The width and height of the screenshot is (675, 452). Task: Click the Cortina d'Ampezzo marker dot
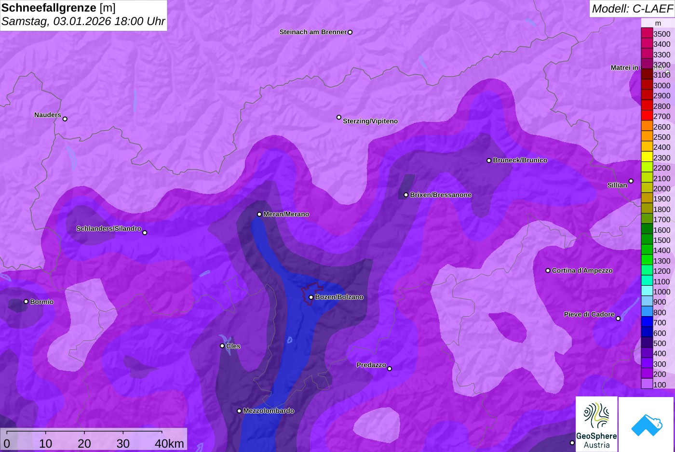548,271
